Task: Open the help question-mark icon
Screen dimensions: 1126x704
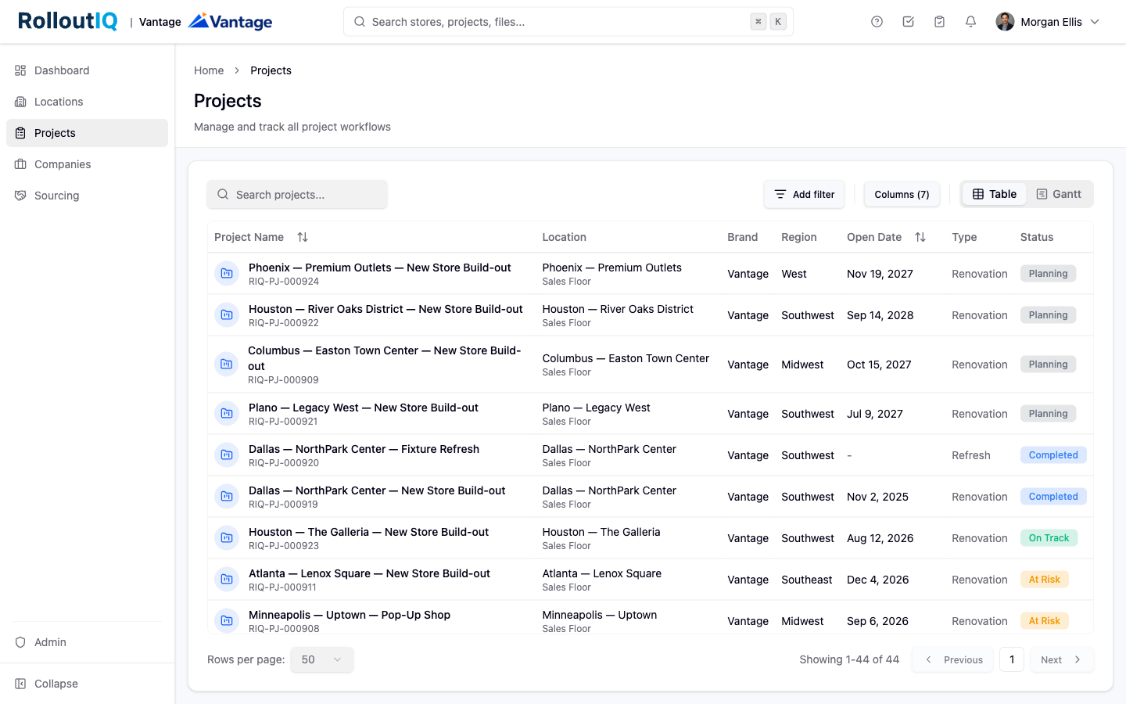Action: 877,22
